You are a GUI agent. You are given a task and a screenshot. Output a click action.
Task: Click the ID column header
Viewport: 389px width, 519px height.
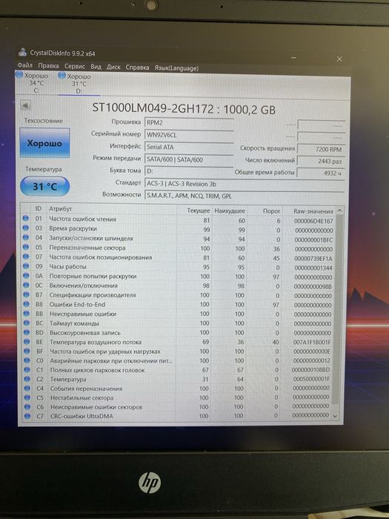[x=39, y=208]
